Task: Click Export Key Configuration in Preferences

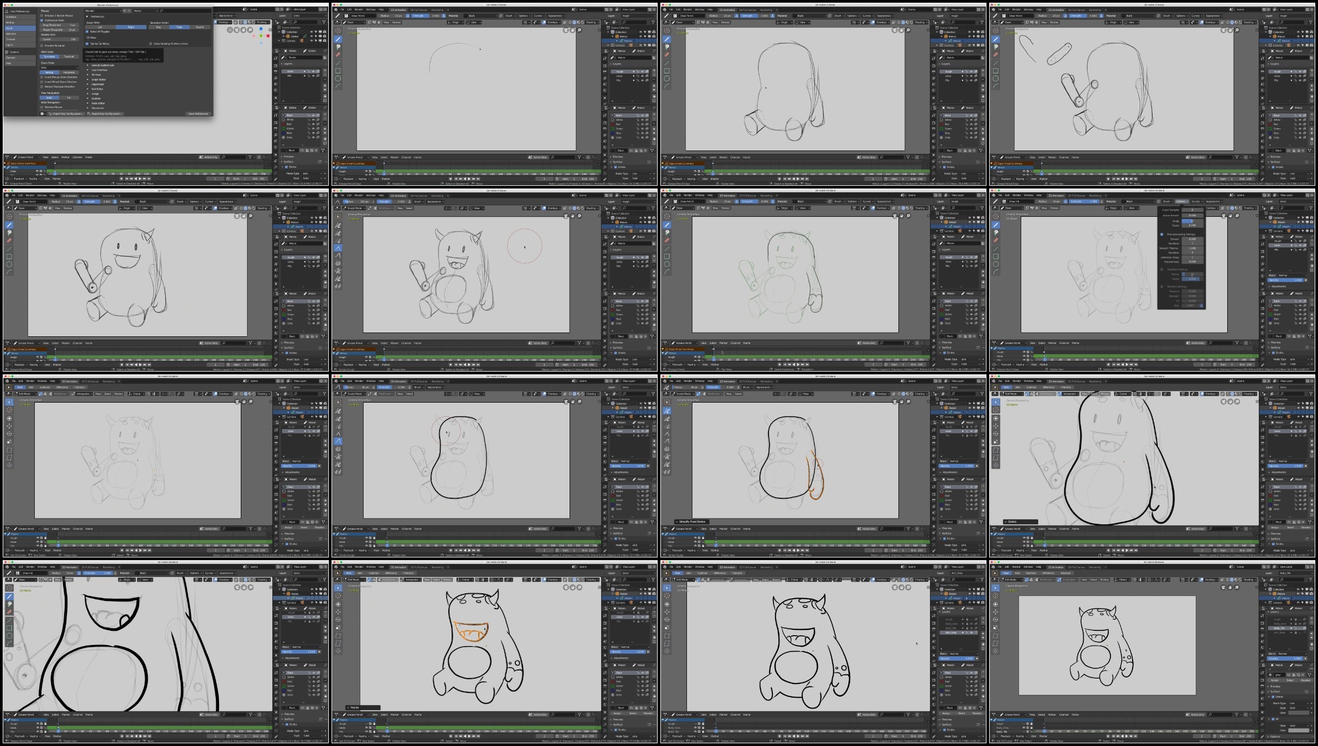Action: coord(105,114)
